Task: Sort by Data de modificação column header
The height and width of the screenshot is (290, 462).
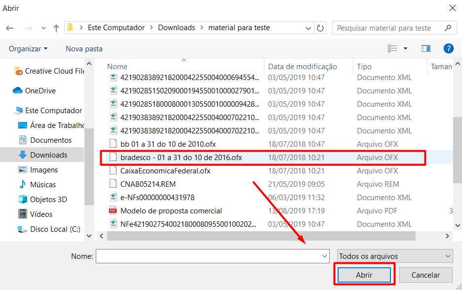Action: coord(302,67)
